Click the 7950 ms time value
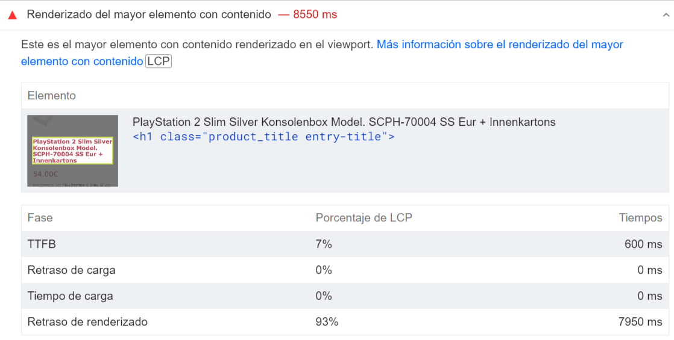Screen dimensions: 674x340 pos(640,322)
